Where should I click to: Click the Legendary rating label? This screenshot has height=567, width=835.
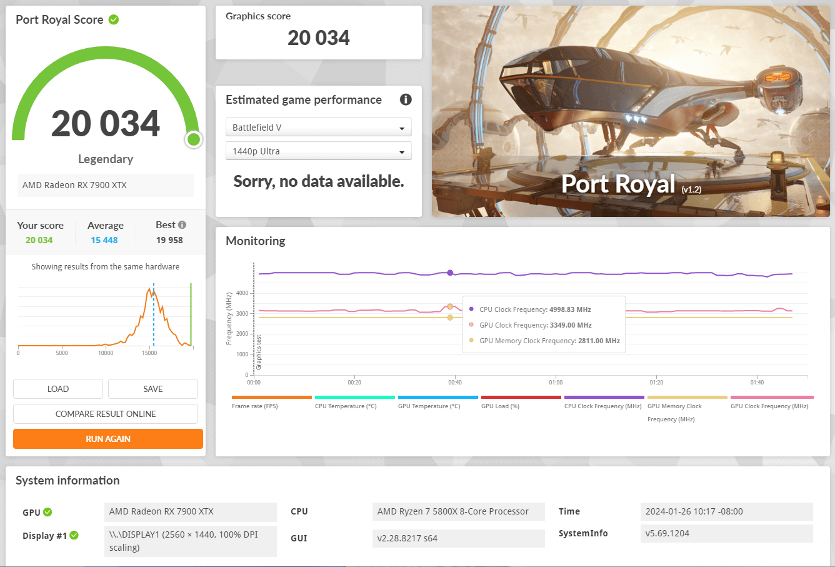coord(106,159)
